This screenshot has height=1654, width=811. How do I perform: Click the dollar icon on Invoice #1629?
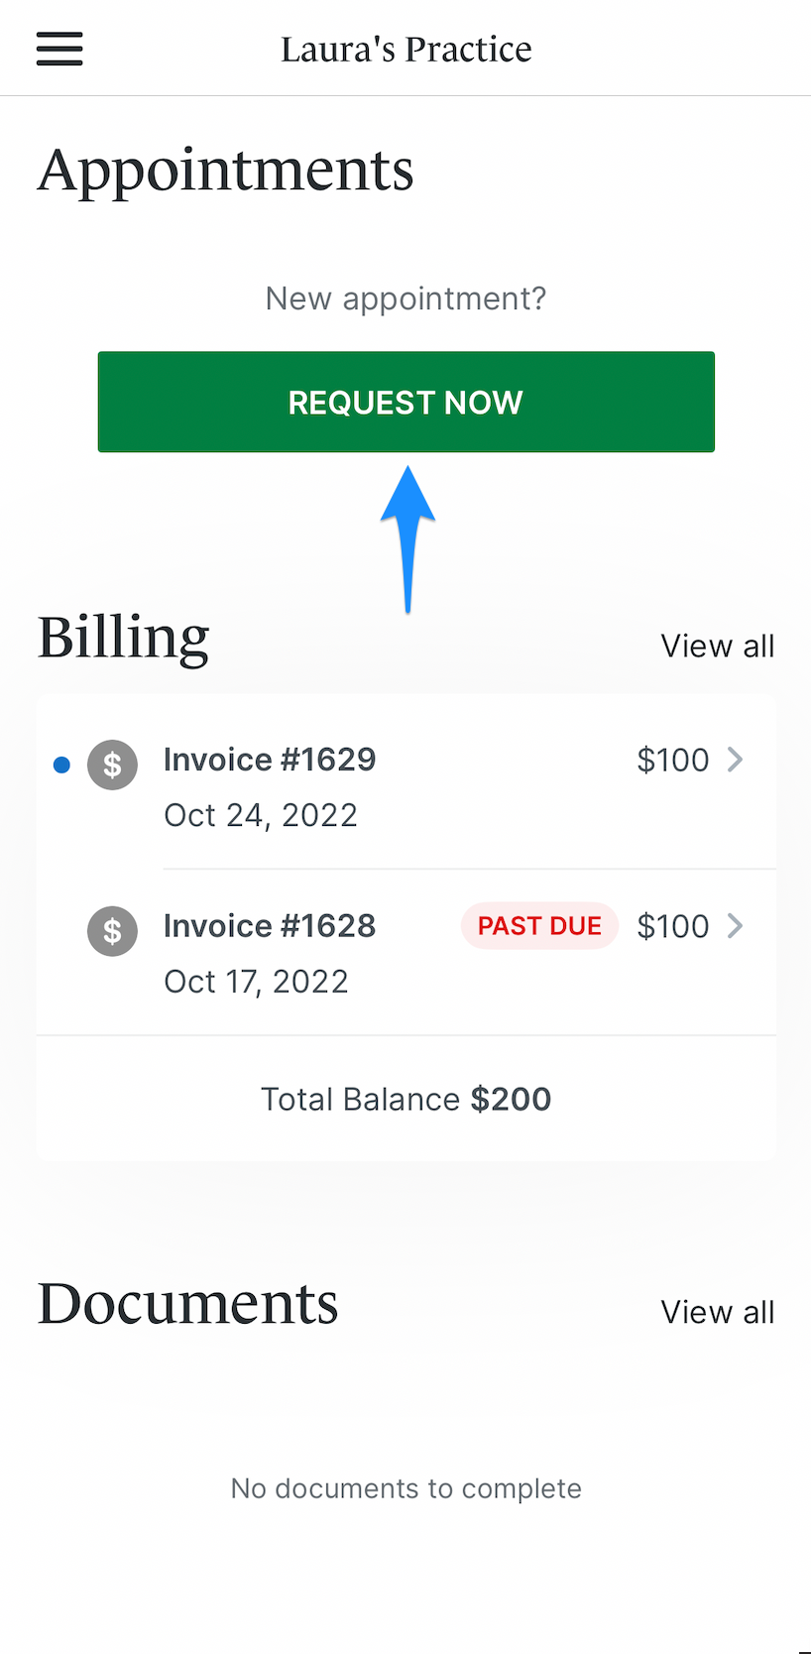[x=112, y=765]
